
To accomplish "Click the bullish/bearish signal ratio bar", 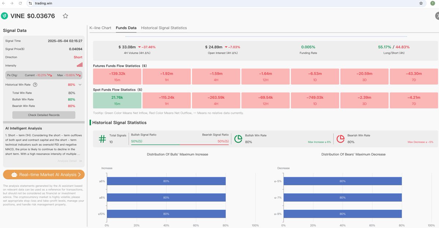I will coord(180,145).
